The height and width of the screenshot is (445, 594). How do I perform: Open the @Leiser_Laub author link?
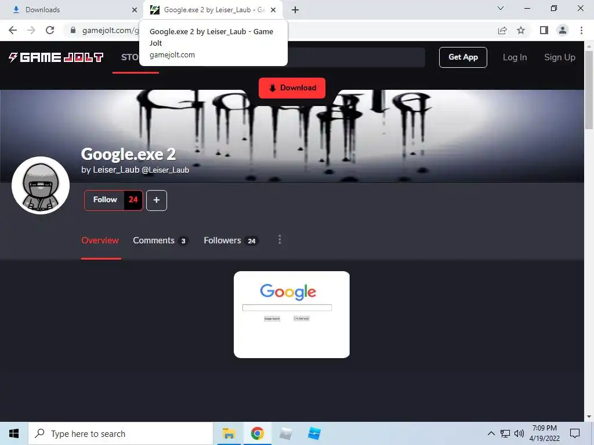click(x=165, y=170)
